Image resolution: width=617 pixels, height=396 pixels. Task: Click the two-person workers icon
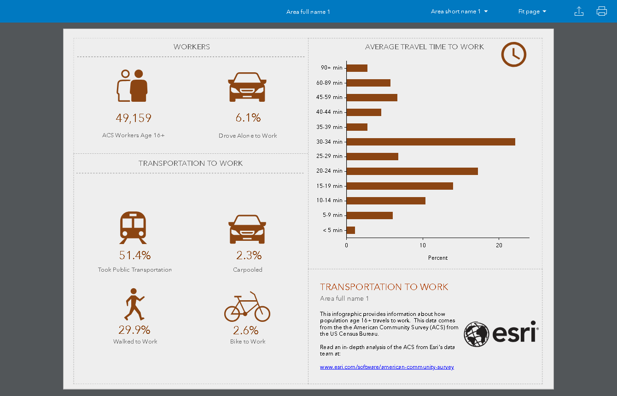(x=132, y=86)
